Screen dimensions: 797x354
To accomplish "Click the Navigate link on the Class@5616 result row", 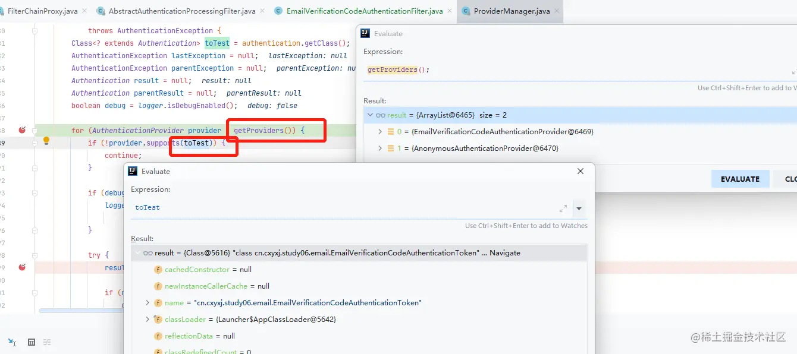I will pyautogui.click(x=505, y=253).
